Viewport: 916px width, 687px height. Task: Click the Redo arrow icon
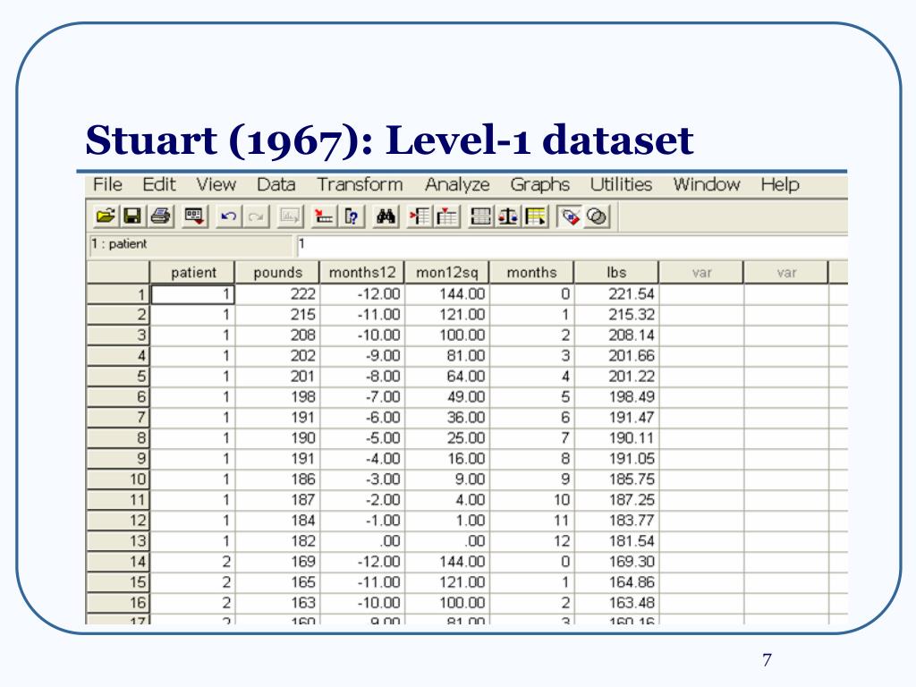pyautogui.click(x=255, y=216)
